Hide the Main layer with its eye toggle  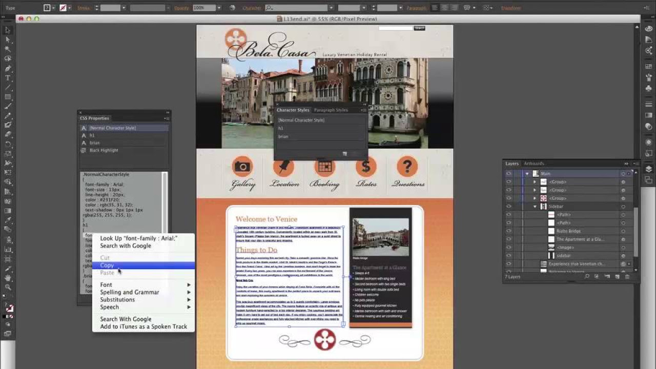[509, 173]
